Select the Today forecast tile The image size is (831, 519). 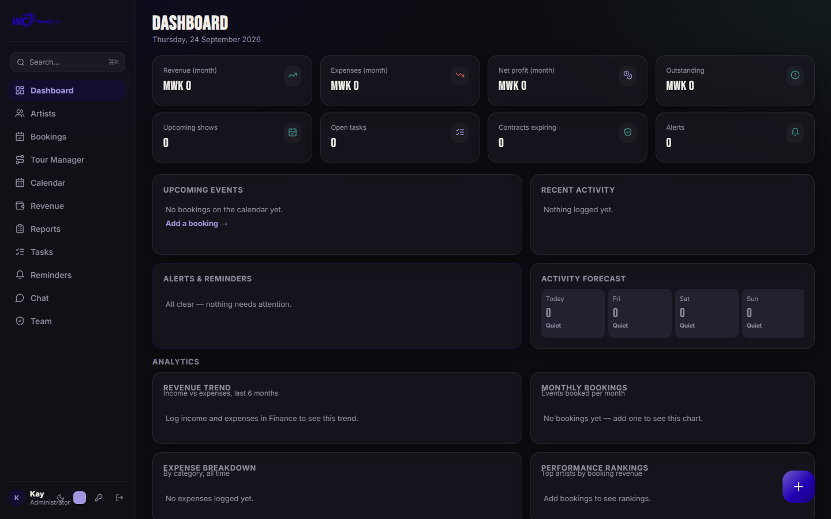coord(573,313)
